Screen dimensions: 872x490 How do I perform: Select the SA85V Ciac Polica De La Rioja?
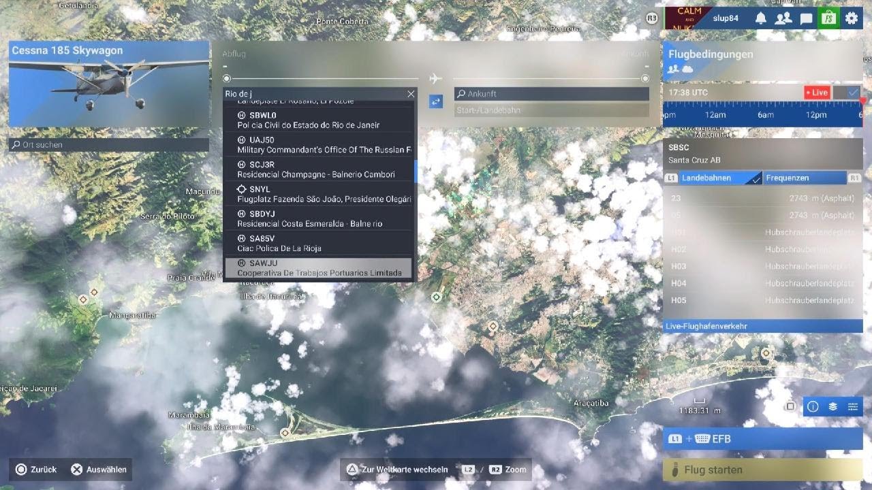(319, 243)
